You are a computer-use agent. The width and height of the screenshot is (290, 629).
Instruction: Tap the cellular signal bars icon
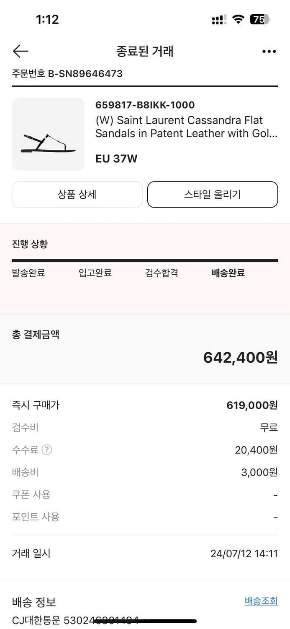(219, 19)
